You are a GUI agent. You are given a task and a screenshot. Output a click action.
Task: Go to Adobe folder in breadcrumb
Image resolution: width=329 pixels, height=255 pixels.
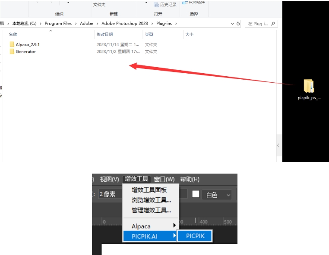(x=86, y=23)
